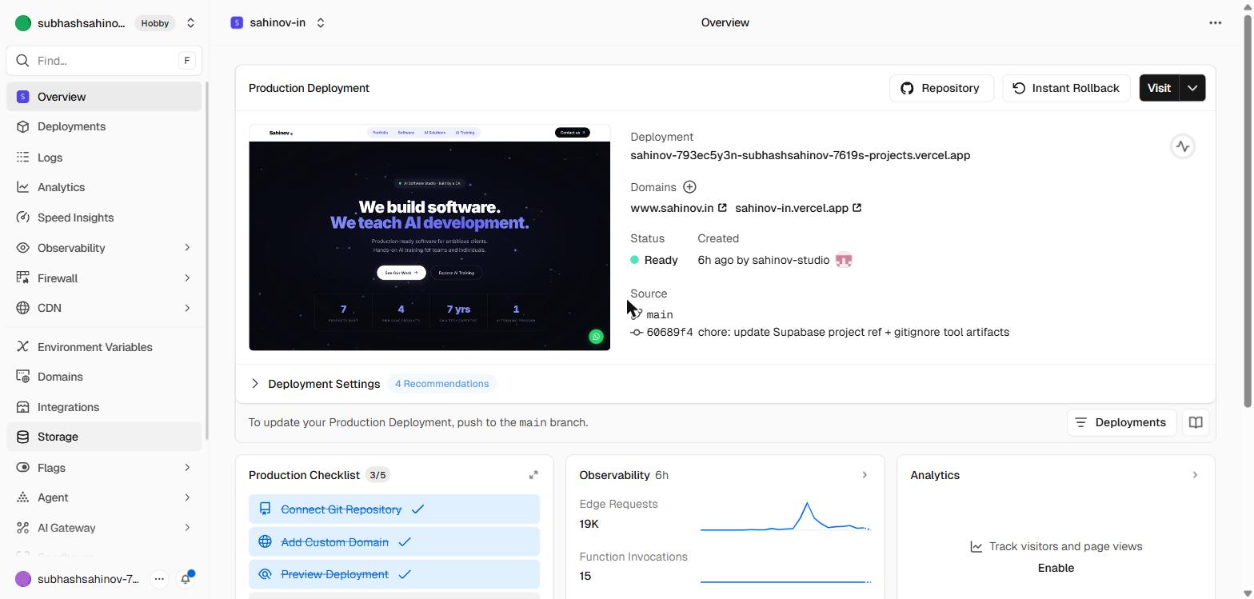Open the main branch source link
Screen dimensions: 1254x599
pyautogui.click(x=659, y=315)
